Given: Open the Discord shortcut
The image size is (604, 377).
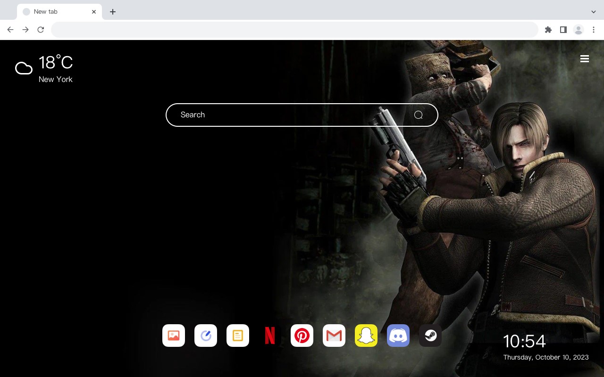Looking at the screenshot, I should (398, 336).
